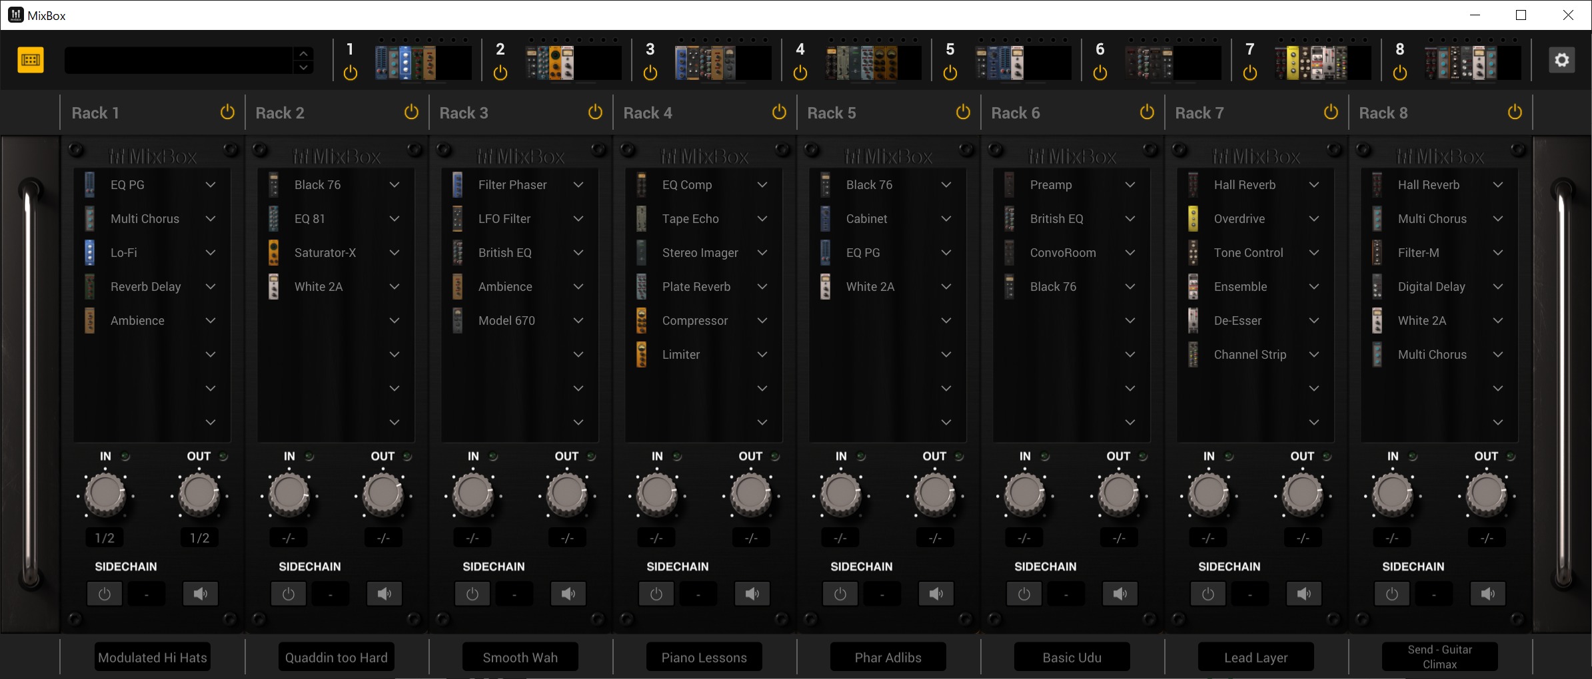Click the White 2A module icon in Rack 2
The width and height of the screenshot is (1592, 679).
(x=273, y=286)
